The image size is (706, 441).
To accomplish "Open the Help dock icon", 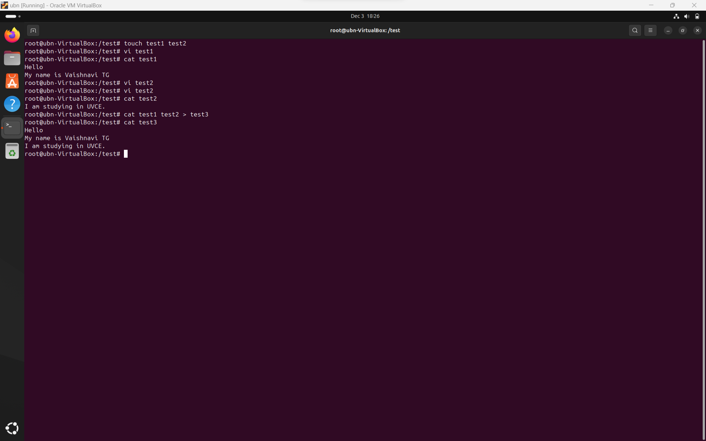I will point(12,104).
